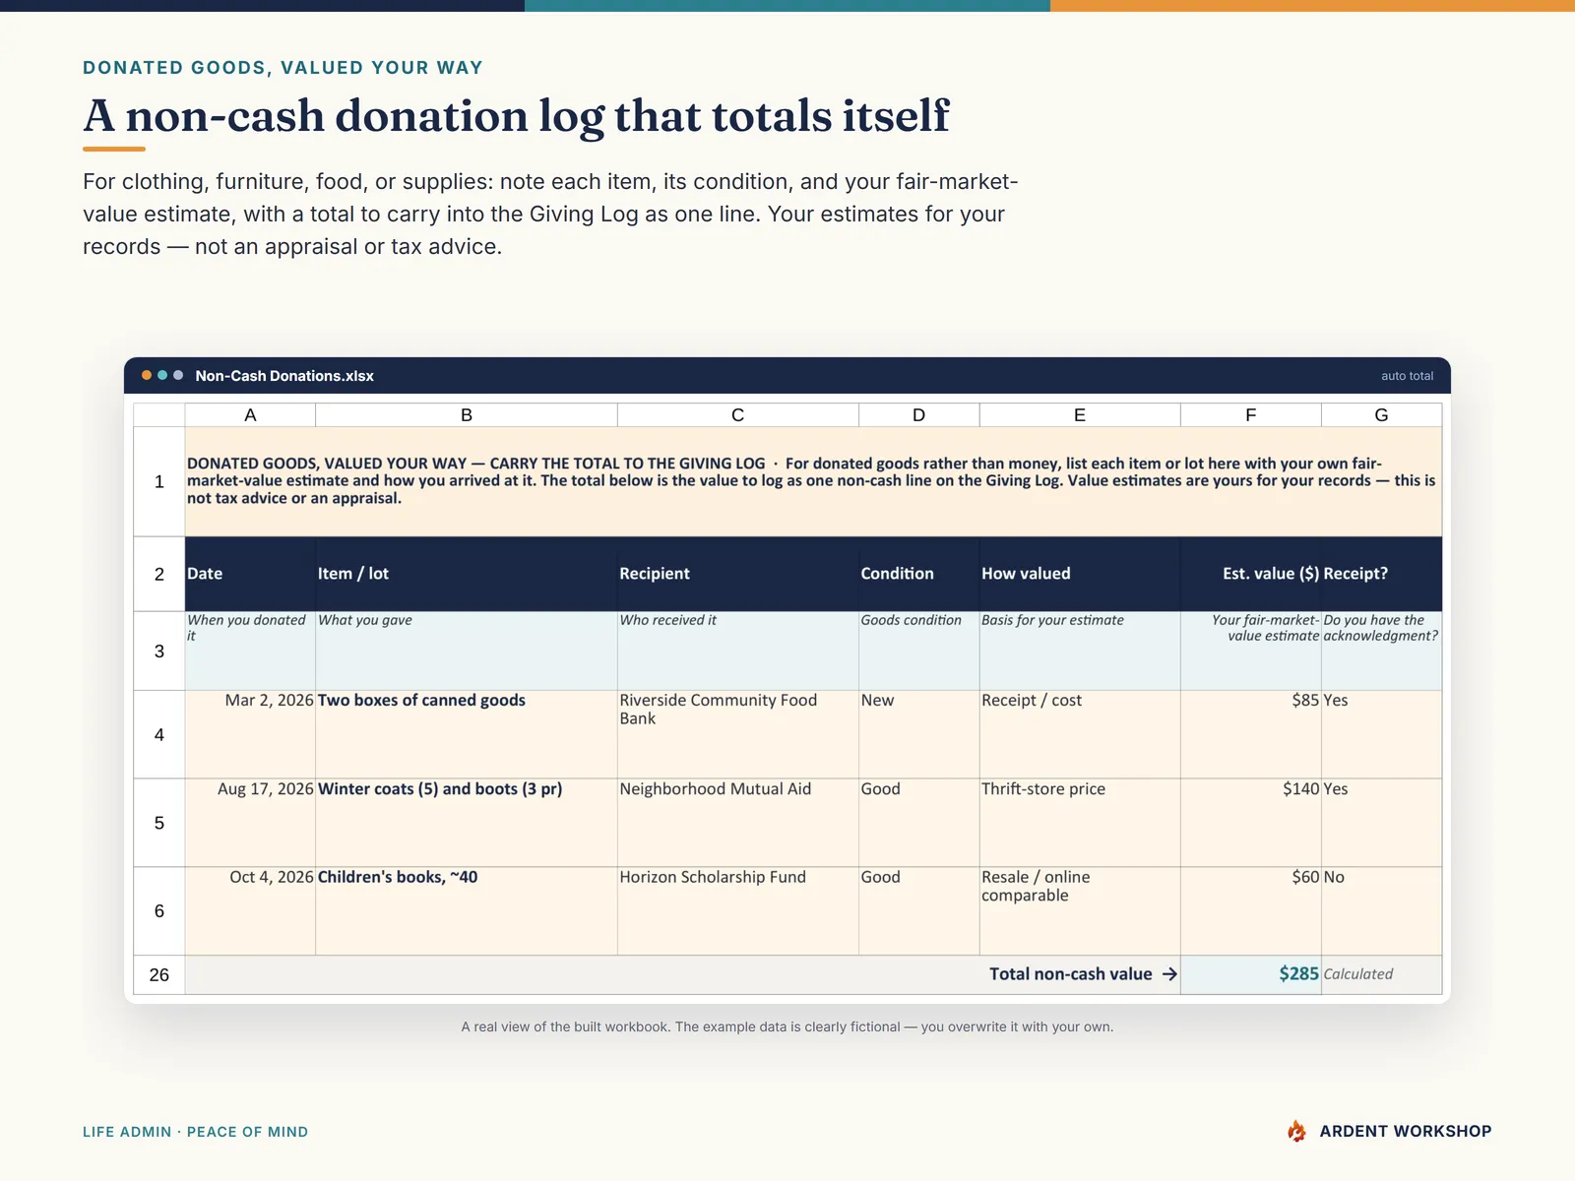Click the 'Item / lot' header cell
The image size is (1575, 1181).
tap(467, 574)
